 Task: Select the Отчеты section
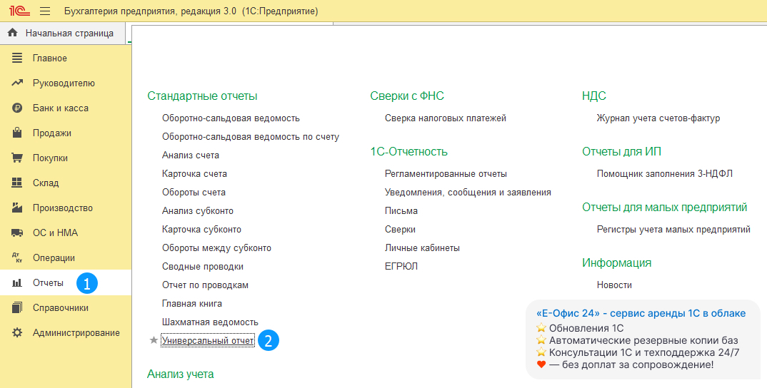(66, 282)
